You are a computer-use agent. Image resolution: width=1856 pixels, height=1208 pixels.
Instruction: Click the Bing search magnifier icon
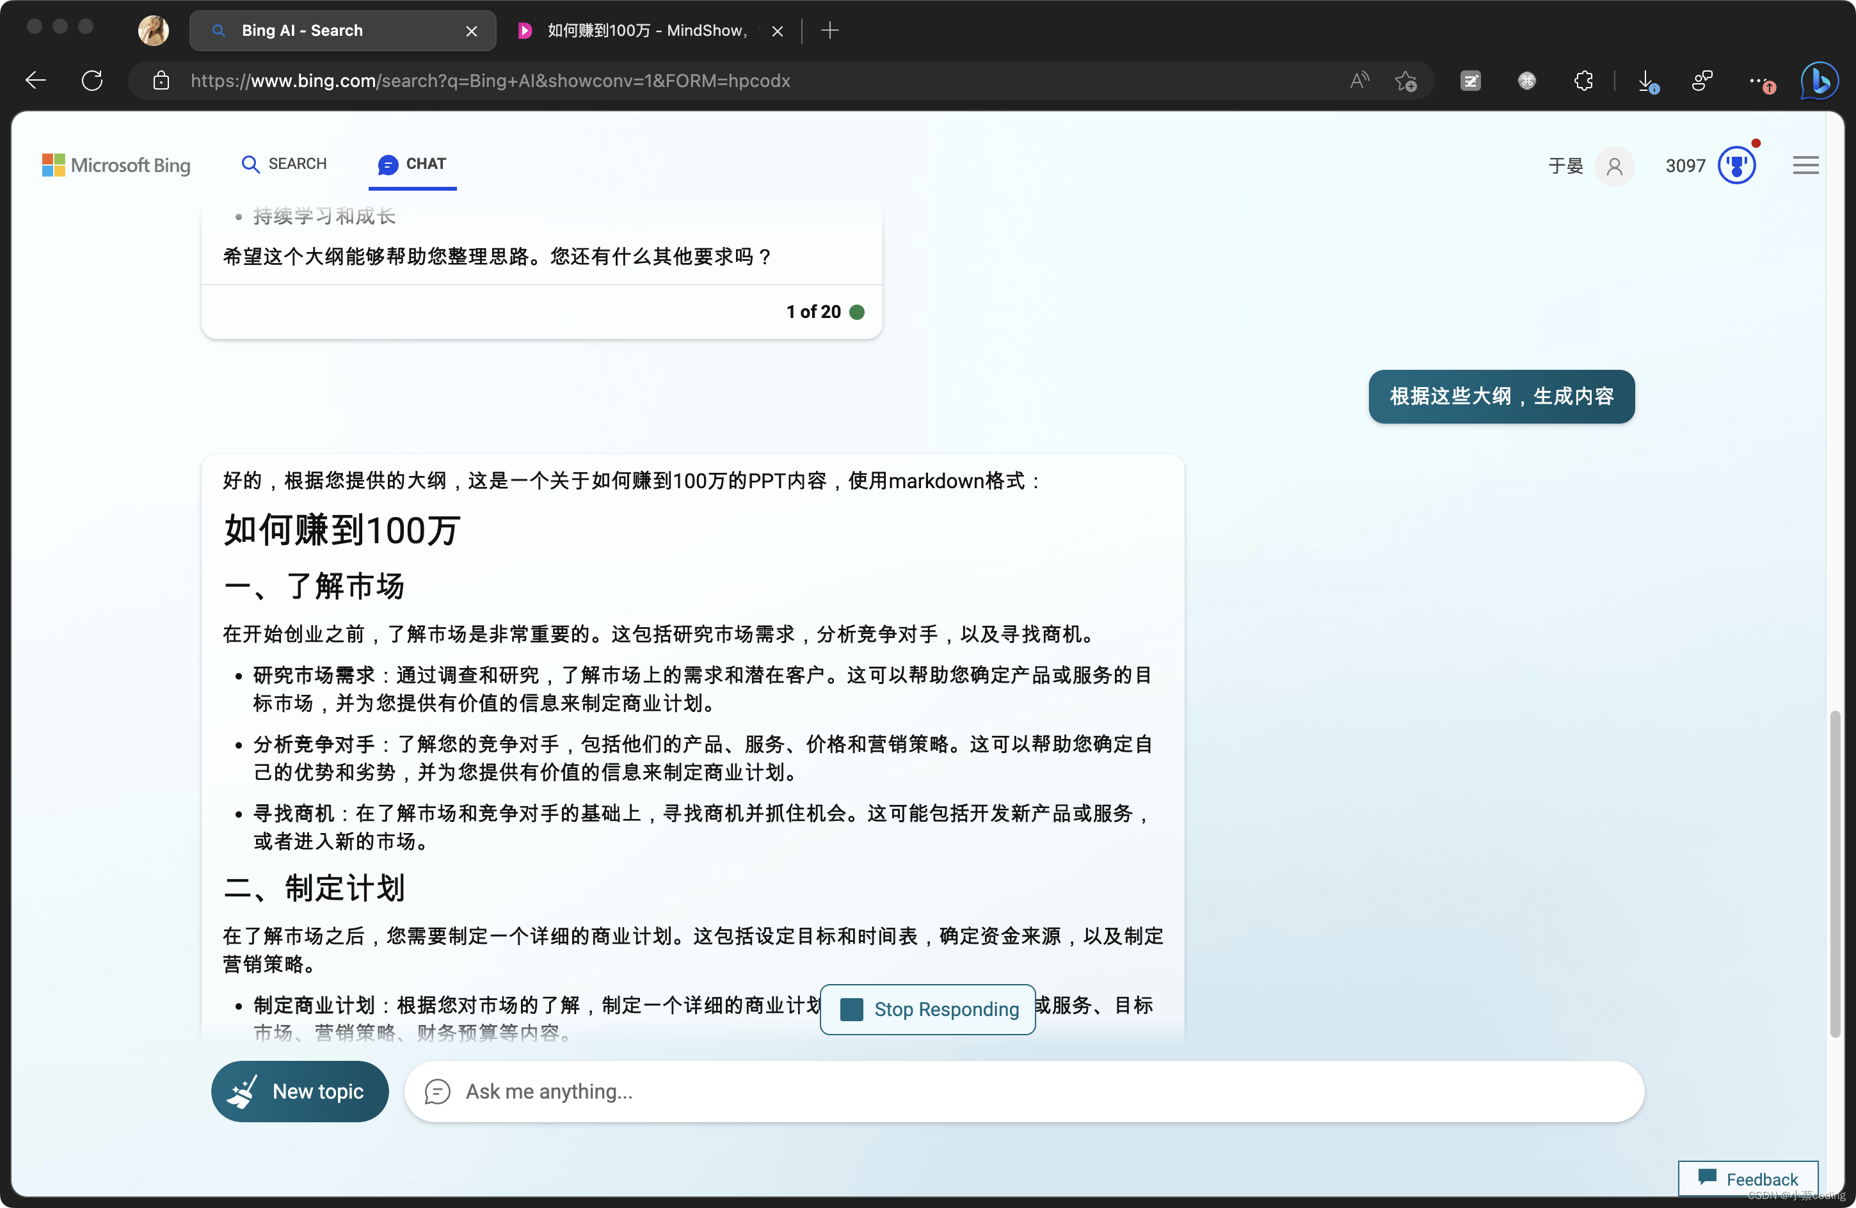(250, 164)
